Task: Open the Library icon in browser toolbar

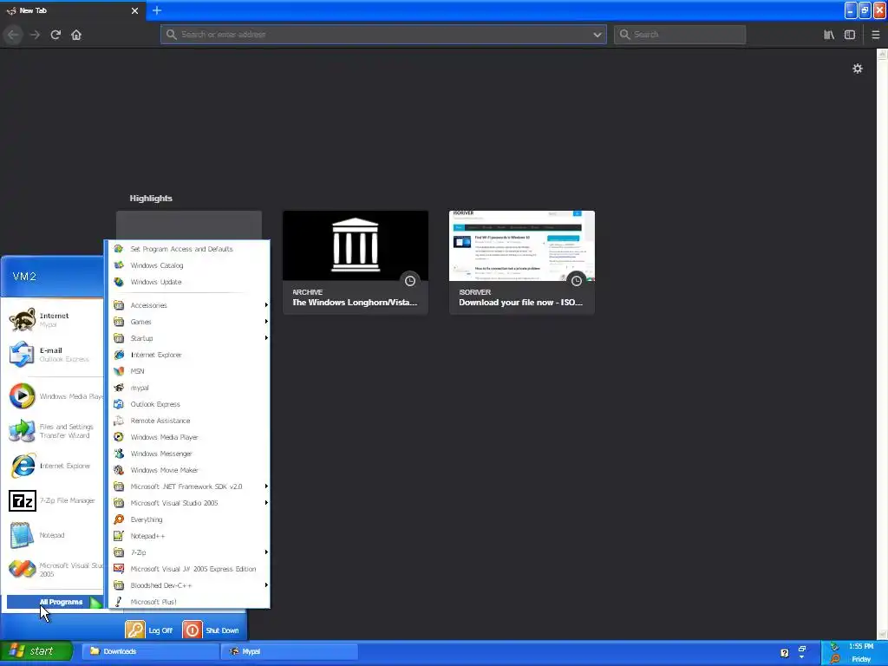Action: [829, 35]
